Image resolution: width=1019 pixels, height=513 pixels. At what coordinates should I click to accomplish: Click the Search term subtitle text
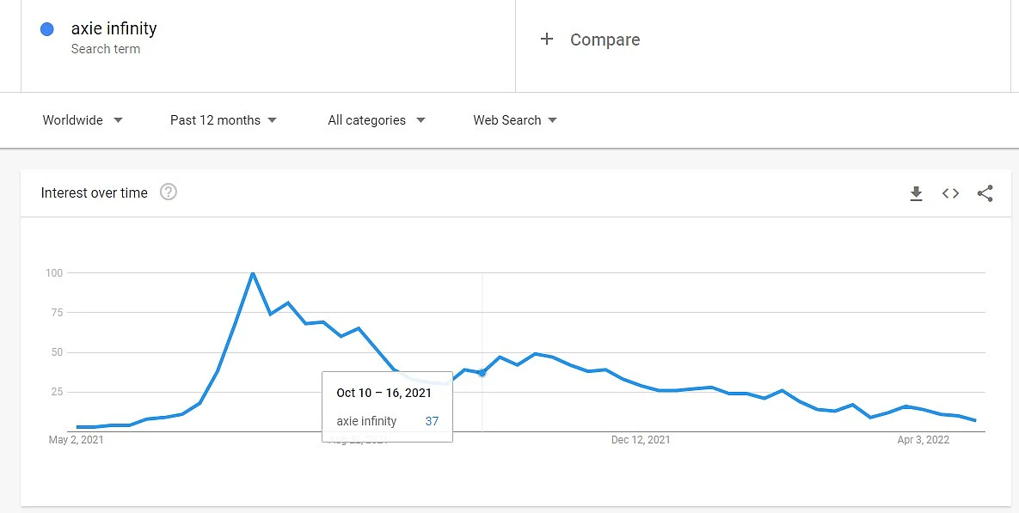[x=105, y=49]
